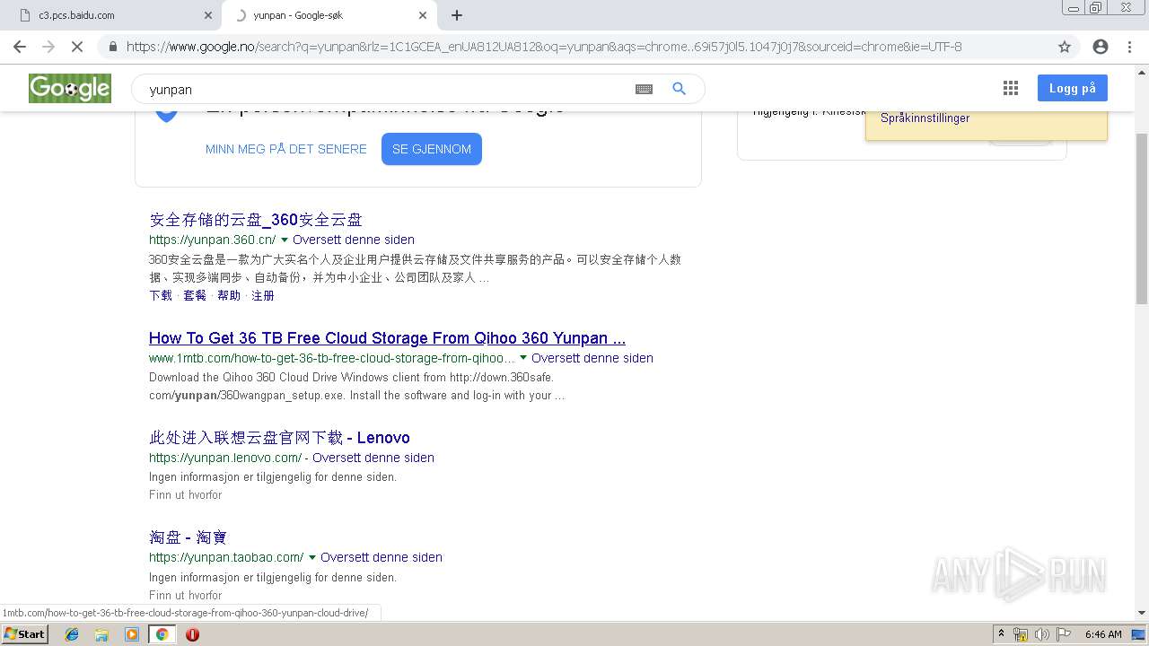Close the yunpan Google-søk tab
The width and height of the screenshot is (1149, 646).
tap(423, 15)
